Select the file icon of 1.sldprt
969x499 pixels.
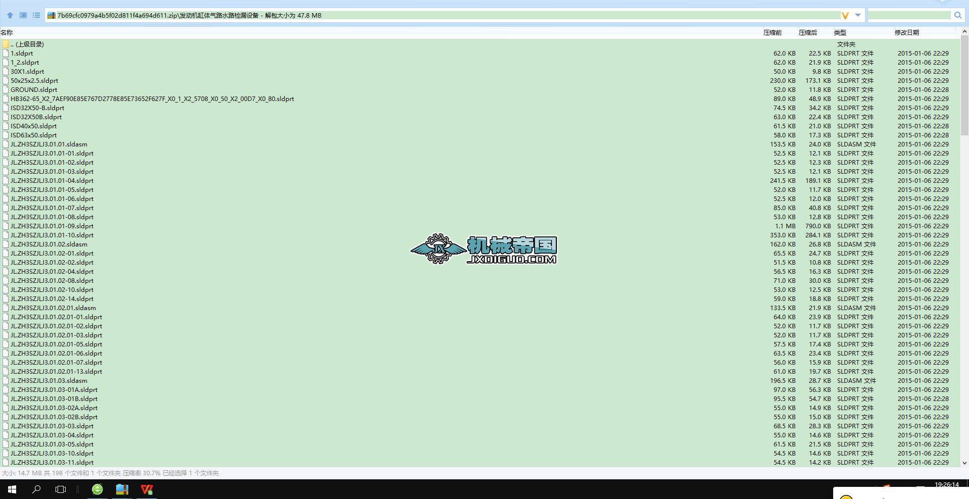click(x=6, y=54)
